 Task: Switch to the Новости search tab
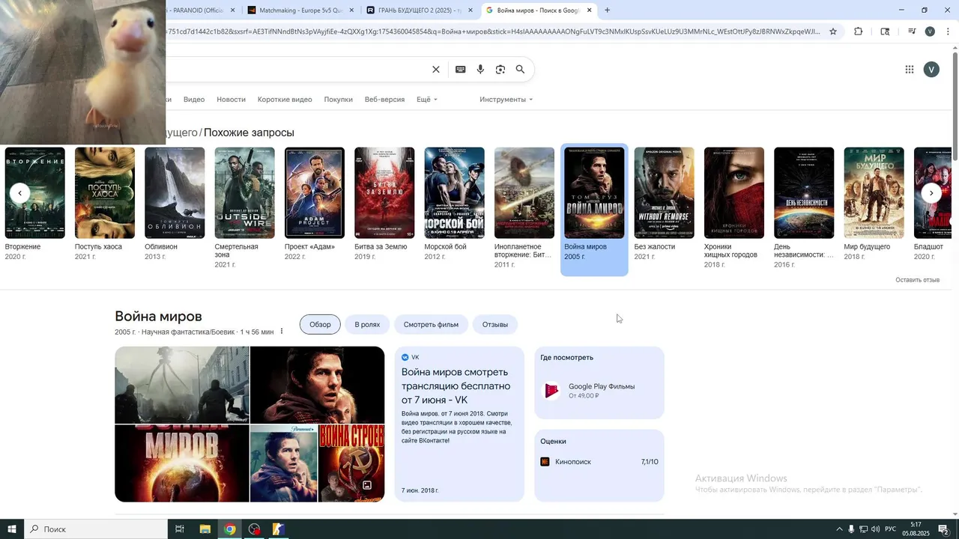pyautogui.click(x=231, y=100)
